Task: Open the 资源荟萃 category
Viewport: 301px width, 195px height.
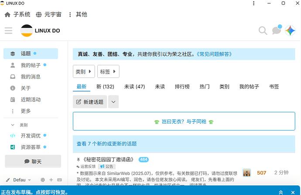Action: pyautogui.click(x=31, y=147)
